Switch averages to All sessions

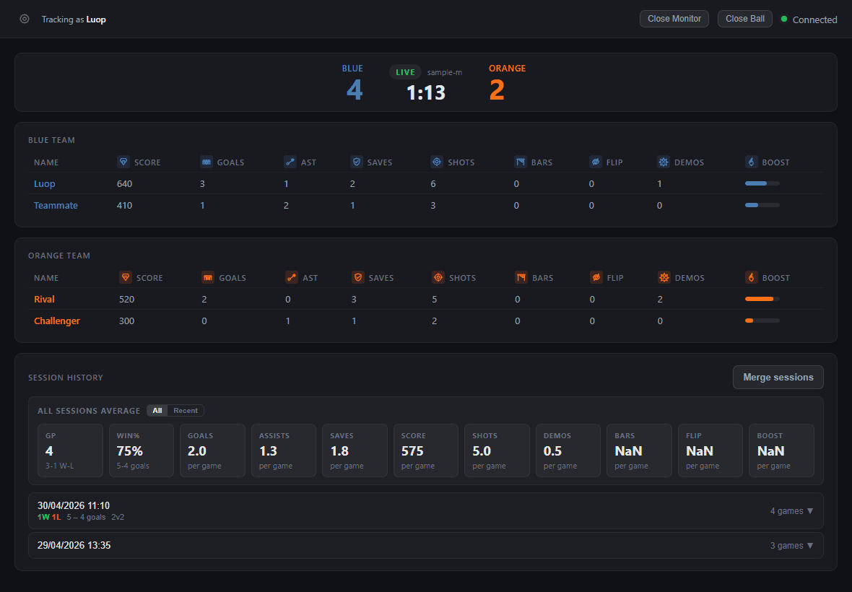click(x=157, y=411)
